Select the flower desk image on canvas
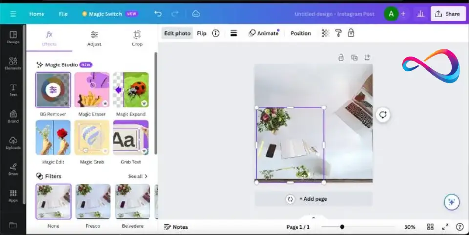This screenshot has width=469, height=235. 290,145
